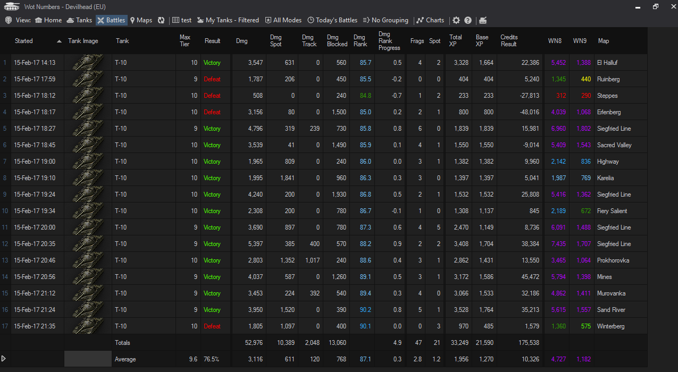Click T-10 tank image in row 1

[88, 63]
